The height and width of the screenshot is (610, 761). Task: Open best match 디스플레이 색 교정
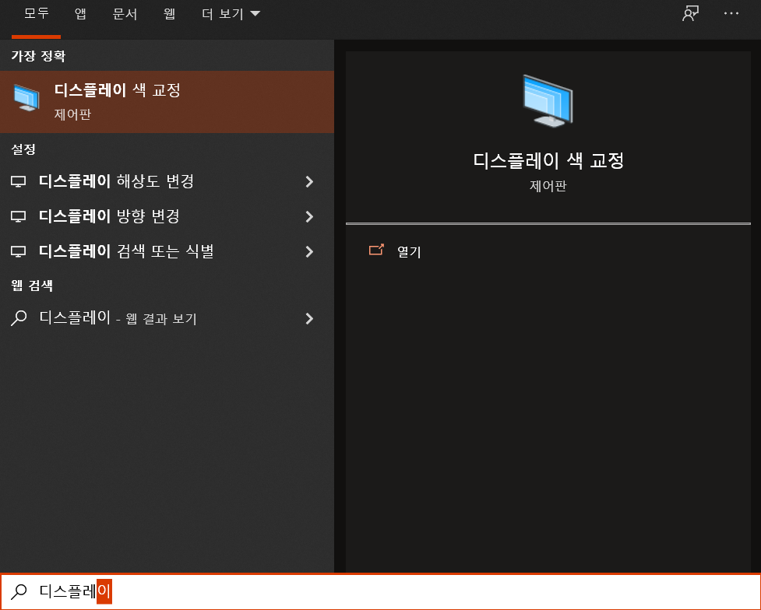(167, 102)
